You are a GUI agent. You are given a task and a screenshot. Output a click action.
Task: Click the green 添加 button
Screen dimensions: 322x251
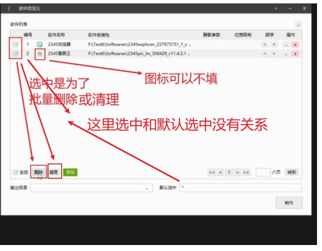[70, 172]
